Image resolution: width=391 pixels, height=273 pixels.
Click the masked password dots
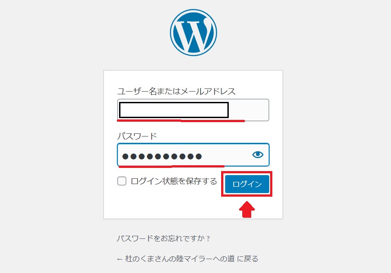162,156
